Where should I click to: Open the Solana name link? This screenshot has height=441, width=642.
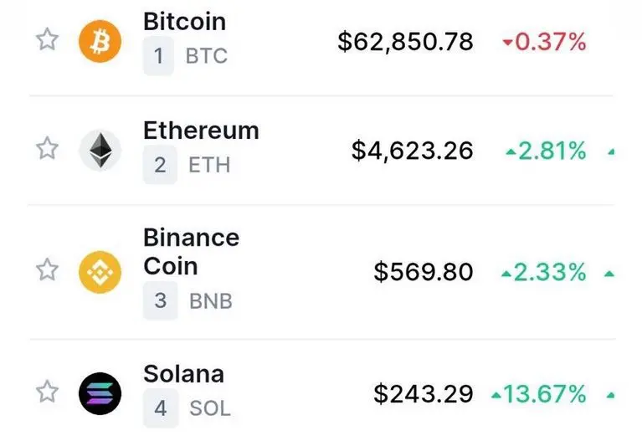coord(184,374)
